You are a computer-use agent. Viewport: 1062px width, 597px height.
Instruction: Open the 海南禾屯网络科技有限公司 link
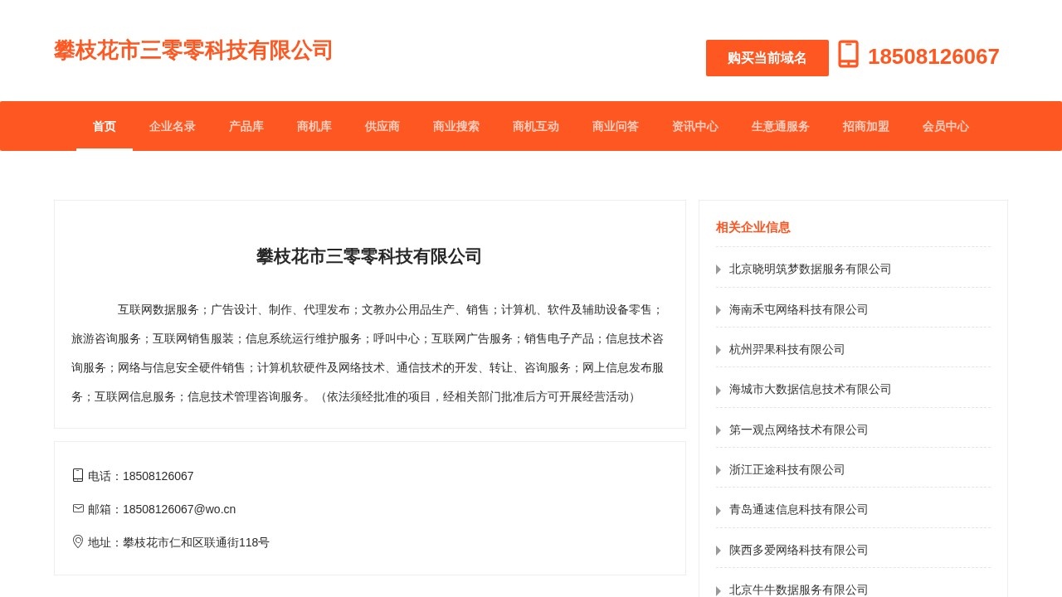pos(797,309)
